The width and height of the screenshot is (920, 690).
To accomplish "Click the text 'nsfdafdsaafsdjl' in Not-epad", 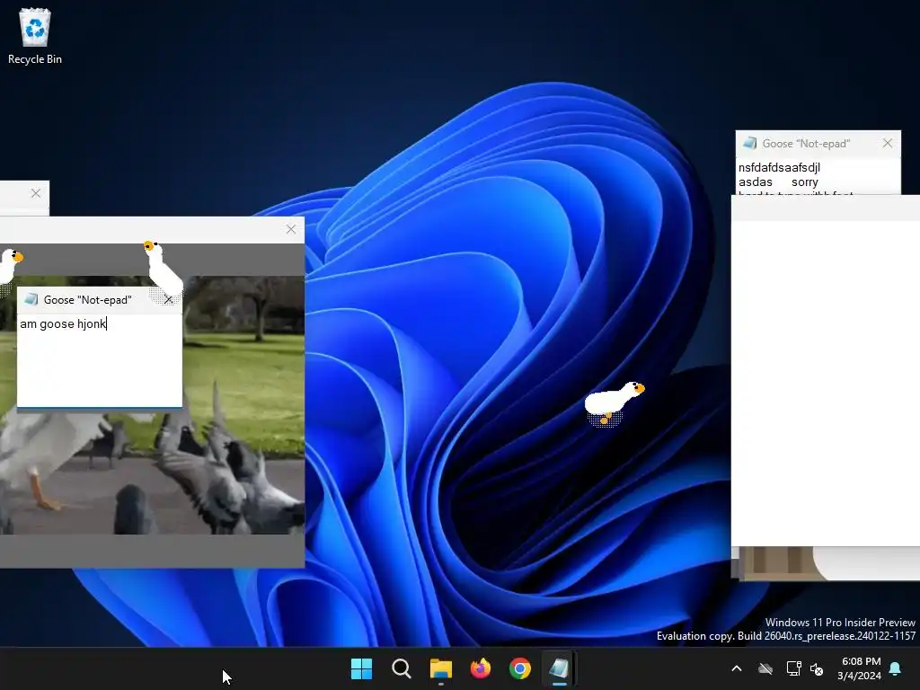I will point(779,168).
